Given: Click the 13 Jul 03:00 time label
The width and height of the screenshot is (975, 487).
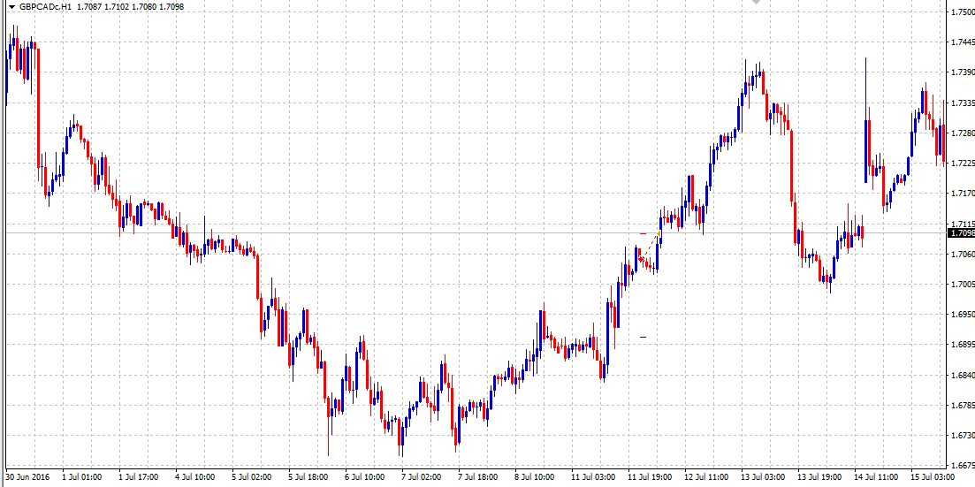Looking at the screenshot, I should coord(764,477).
